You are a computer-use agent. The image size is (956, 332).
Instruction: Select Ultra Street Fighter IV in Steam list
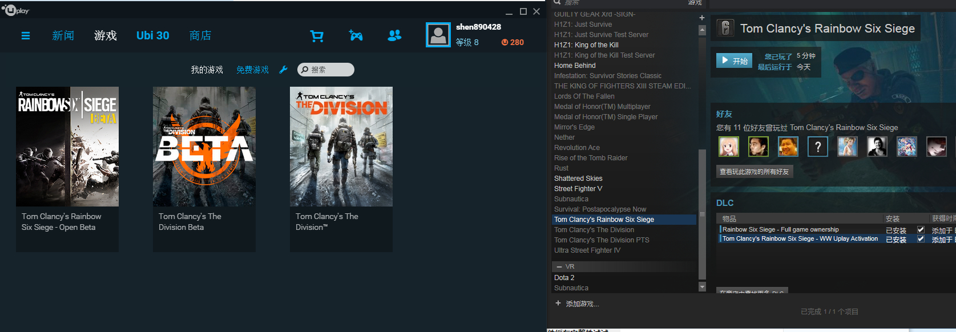pos(587,250)
